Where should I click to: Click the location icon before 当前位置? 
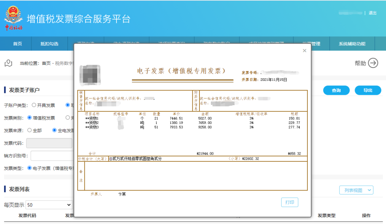pyautogui.click(x=9, y=63)
